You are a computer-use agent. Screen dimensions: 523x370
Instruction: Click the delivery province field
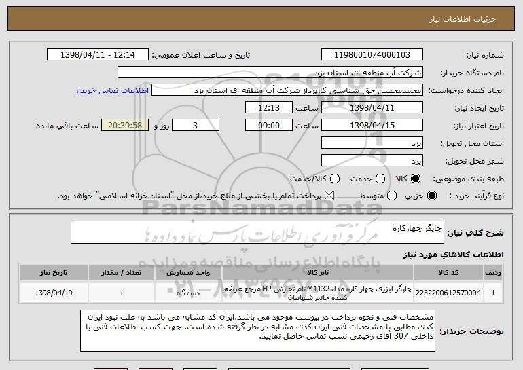pos(372,143)
